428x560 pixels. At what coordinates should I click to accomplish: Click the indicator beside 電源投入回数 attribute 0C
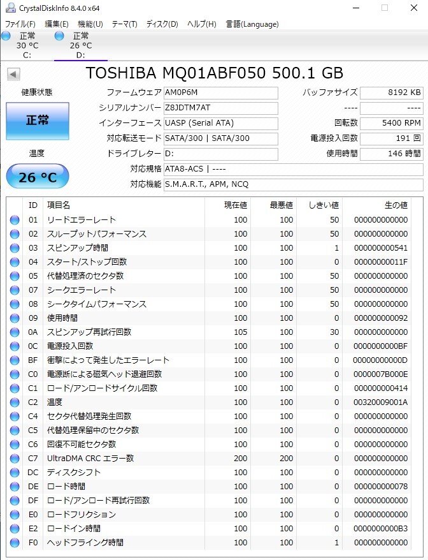14,346
